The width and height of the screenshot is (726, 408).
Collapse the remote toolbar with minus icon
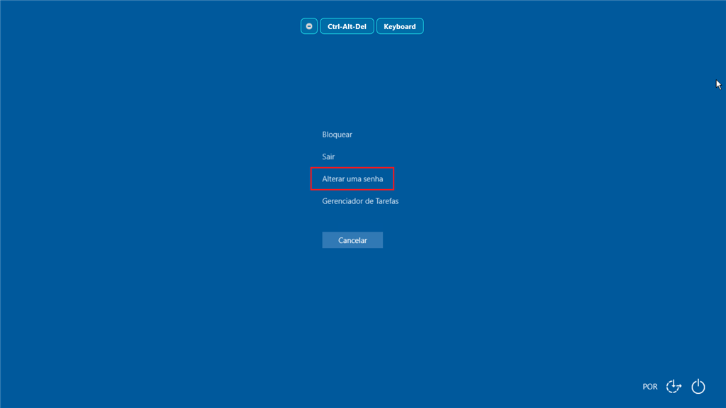pyautogui.click(x=309, y=26)
